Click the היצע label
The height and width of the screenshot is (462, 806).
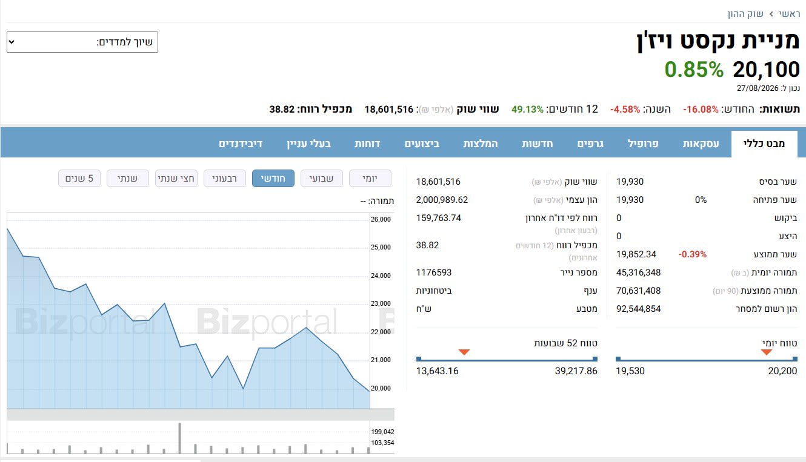point(788,236)
